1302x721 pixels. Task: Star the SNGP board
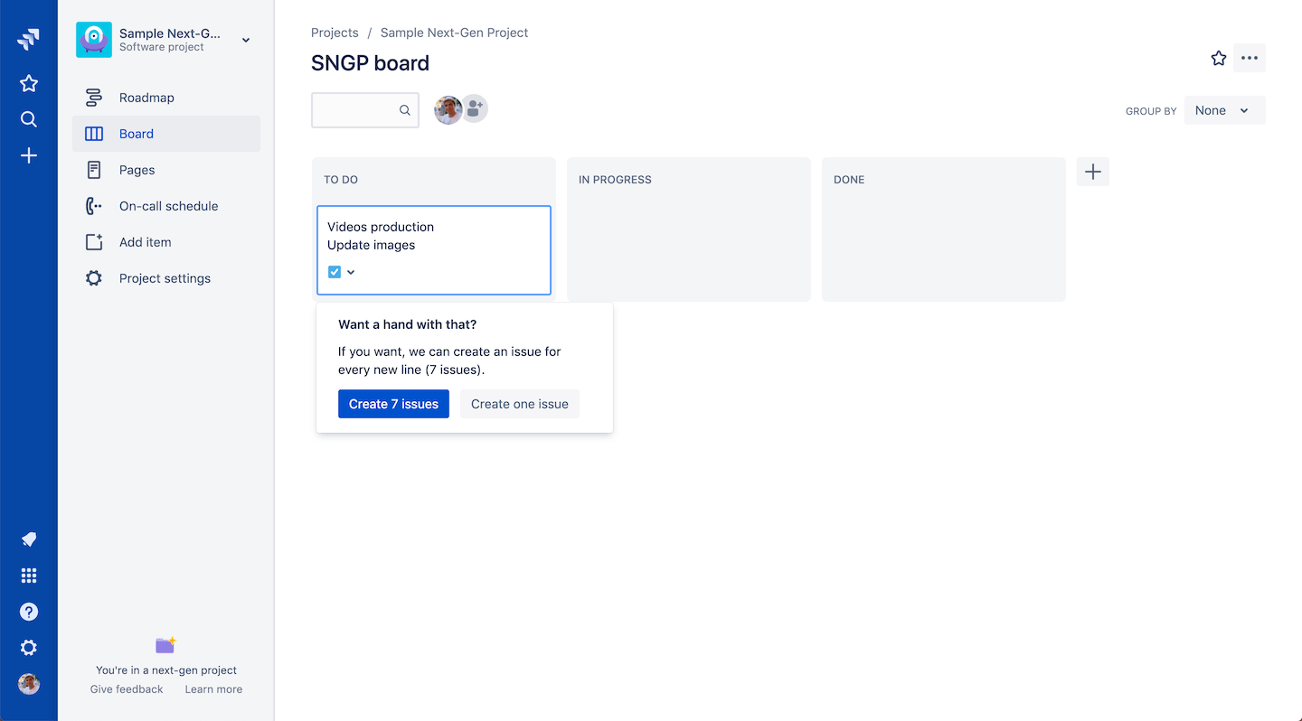[1219, 58]
